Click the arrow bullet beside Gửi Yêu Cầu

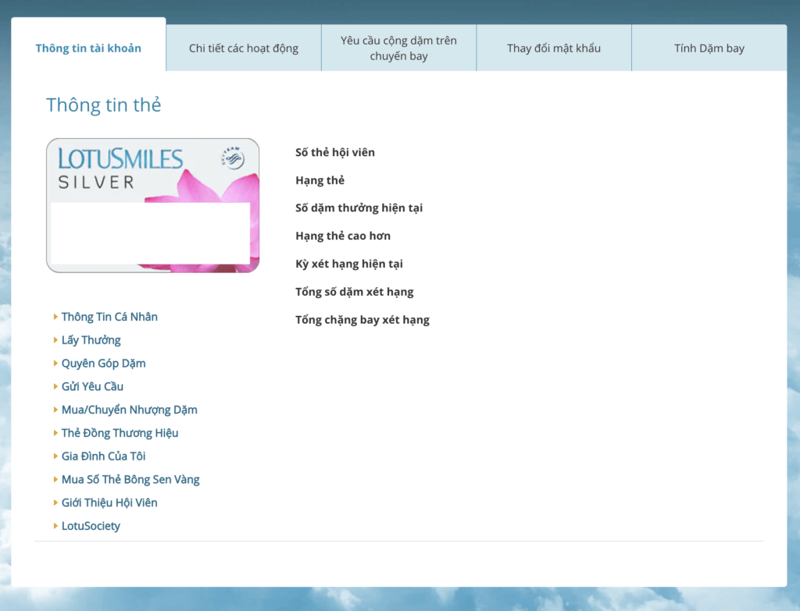click(x=55, y=386)
